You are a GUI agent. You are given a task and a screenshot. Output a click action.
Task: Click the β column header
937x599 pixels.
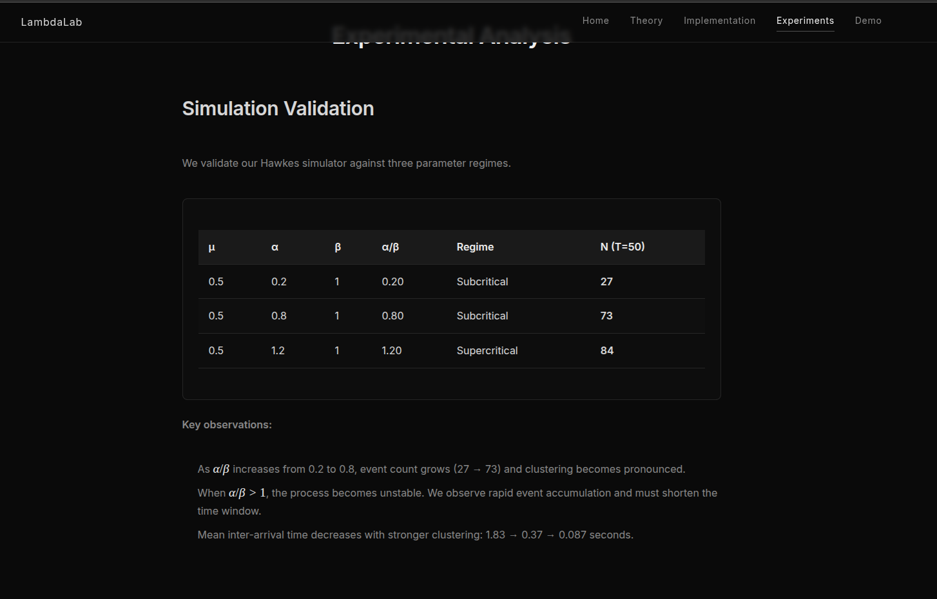(338, 247)
